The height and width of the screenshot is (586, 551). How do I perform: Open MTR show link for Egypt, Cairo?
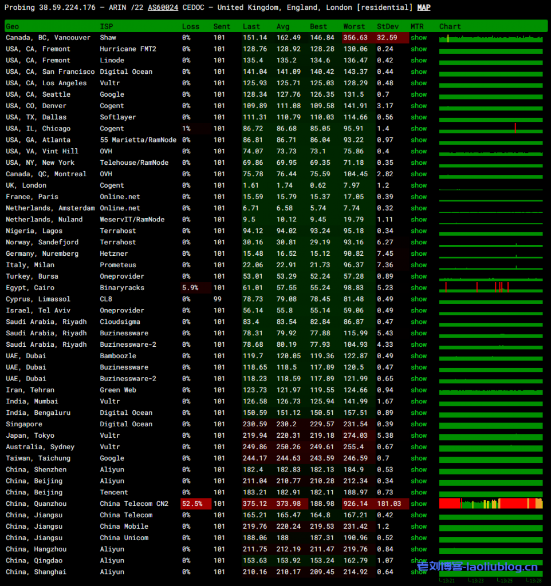click(419, 288)
